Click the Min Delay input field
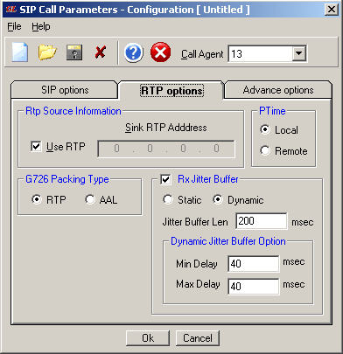Viewport: 343px width, 354px height. [x=253, y=264]
